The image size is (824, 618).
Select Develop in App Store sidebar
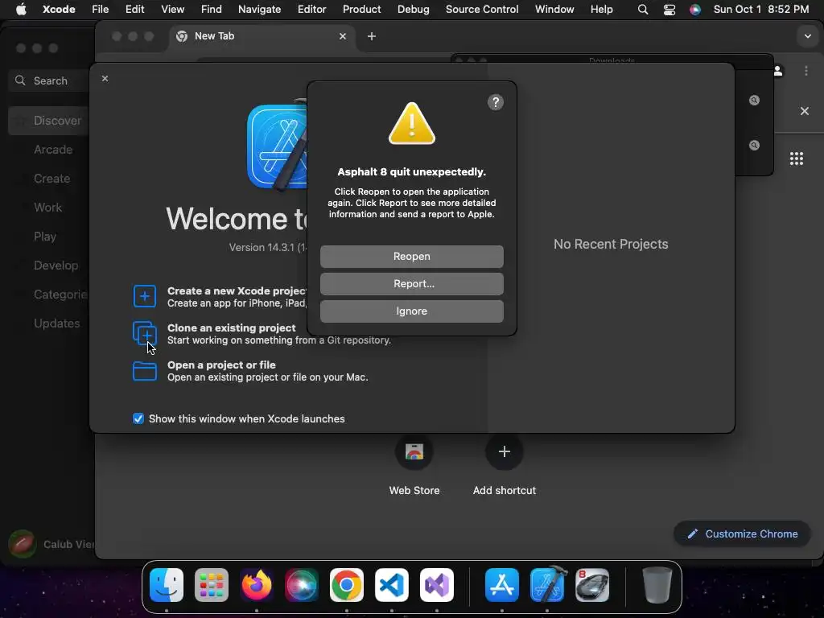pyautogui.click(x=56, y=266)
